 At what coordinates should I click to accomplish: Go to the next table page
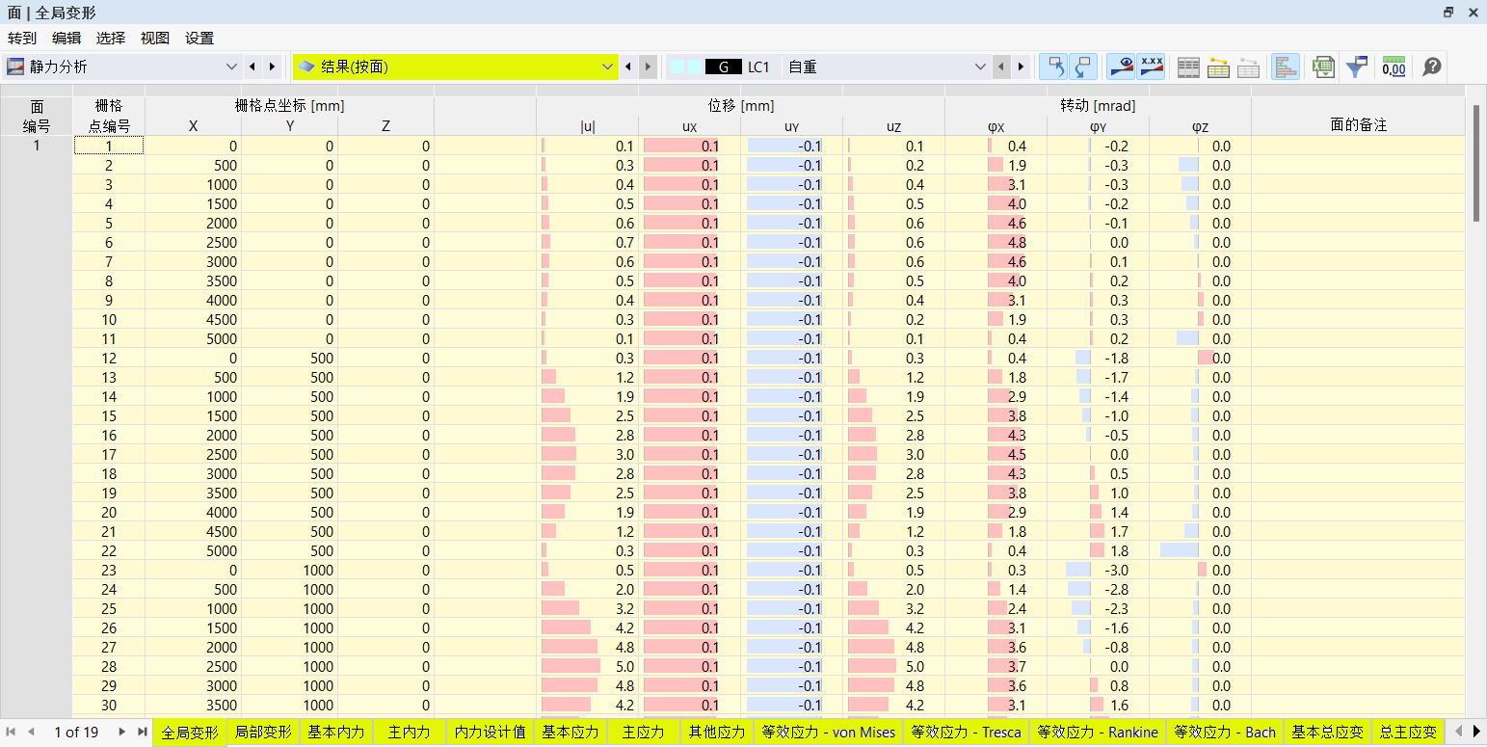[122, 732]
